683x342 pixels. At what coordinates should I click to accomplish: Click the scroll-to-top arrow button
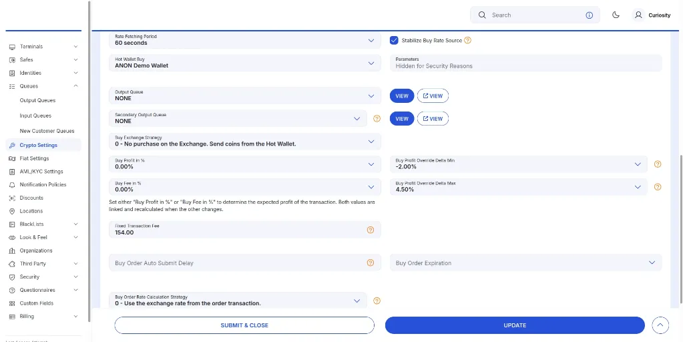(x=660, y=325)
